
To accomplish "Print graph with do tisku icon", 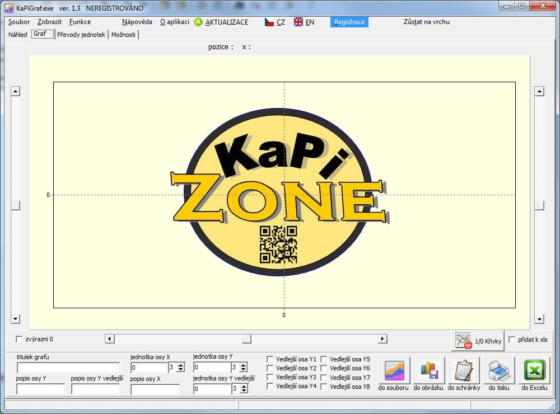I will click(x=499, y=371).
